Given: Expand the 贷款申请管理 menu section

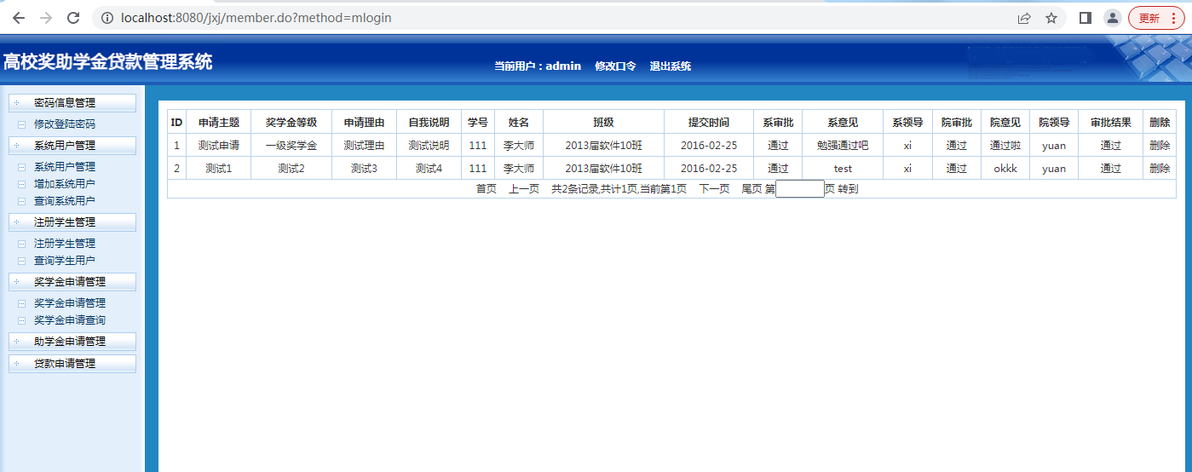Looking at the screenshot, I should tap(72, 364).
